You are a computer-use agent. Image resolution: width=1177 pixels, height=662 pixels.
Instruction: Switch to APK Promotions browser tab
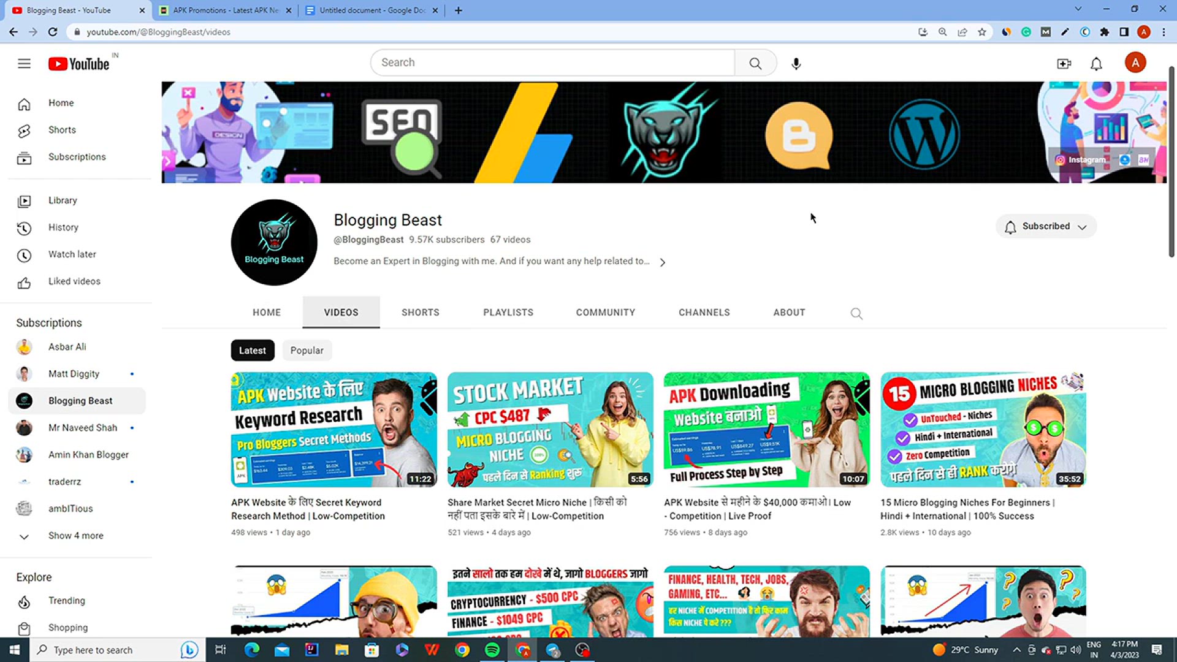tap(224, 10)
